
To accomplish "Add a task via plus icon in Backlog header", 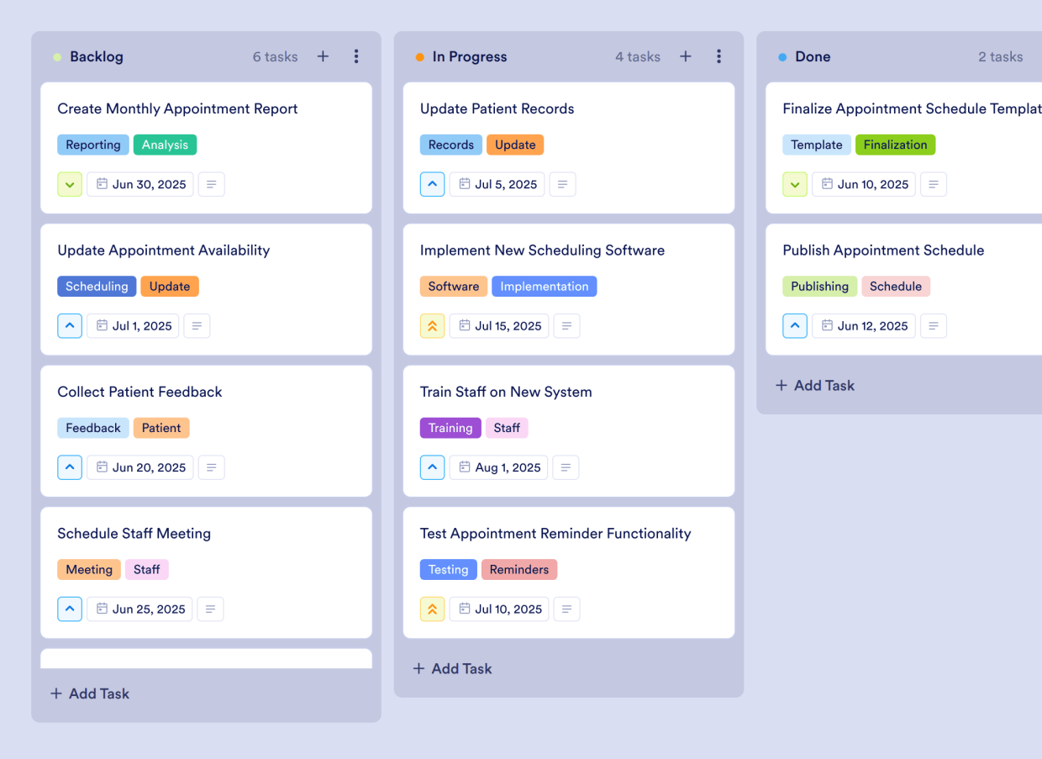I will click(323, 56).
